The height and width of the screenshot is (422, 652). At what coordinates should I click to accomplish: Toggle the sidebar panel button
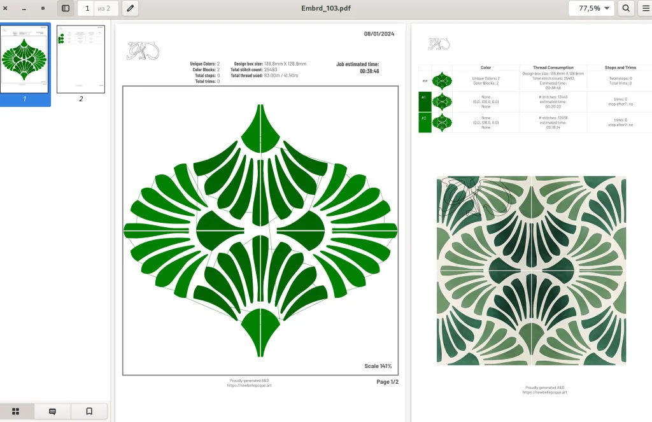66,8
